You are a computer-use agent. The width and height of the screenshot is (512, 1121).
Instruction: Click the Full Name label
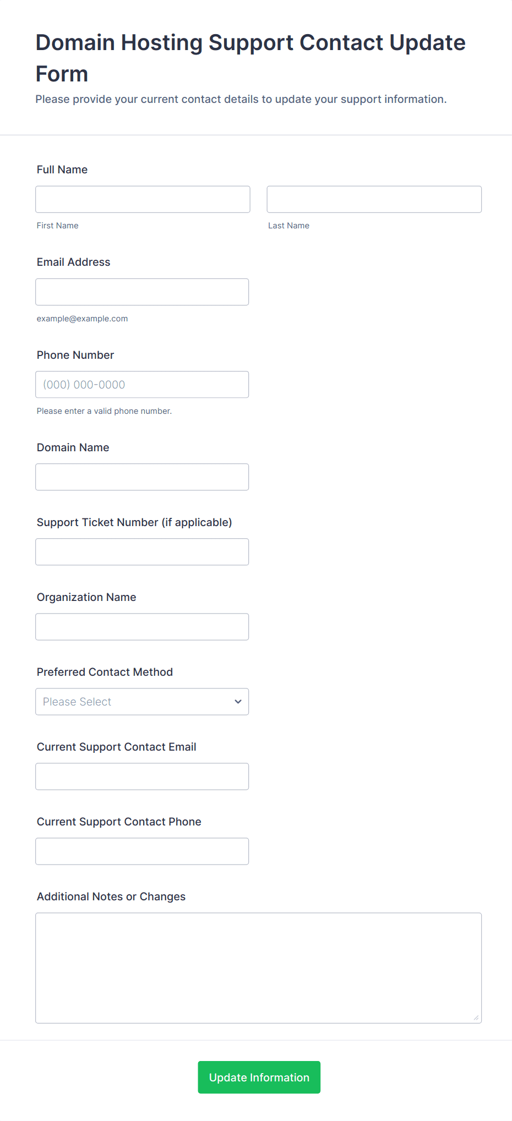pyautogui.click(x=62, y=169)
